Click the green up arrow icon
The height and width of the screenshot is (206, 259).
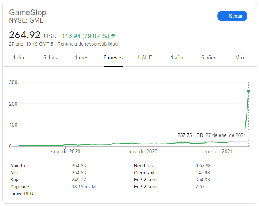(x=113, y=36)
